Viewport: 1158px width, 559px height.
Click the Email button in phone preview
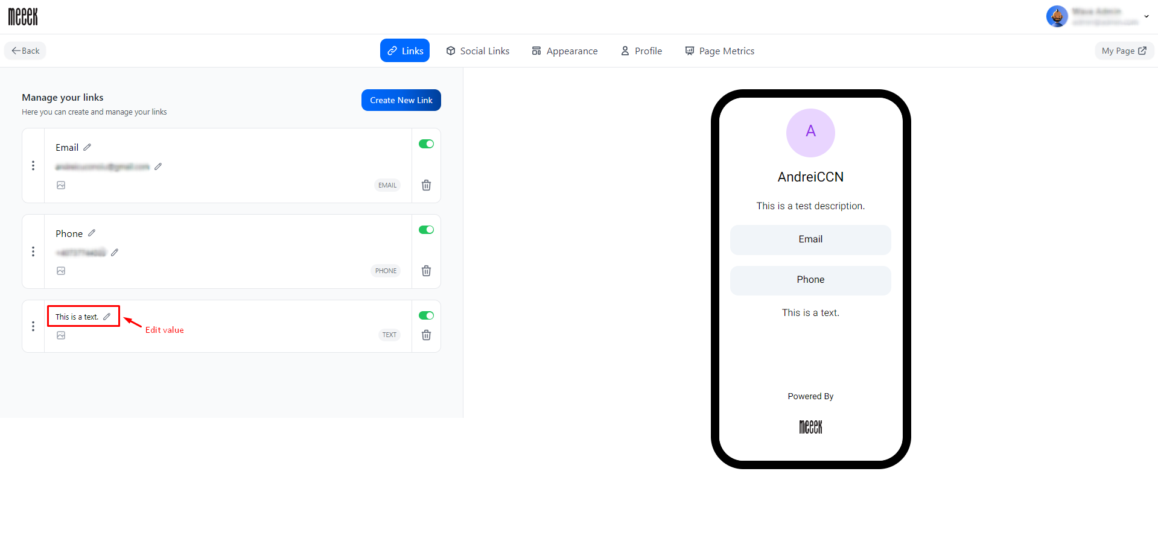810,239
